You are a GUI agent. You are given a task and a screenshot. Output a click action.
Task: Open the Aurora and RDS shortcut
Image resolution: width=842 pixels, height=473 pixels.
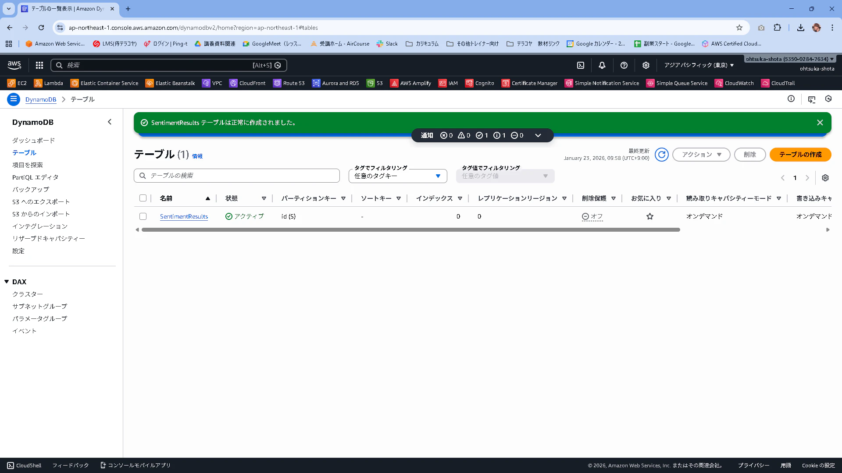[x=335, y=83]
